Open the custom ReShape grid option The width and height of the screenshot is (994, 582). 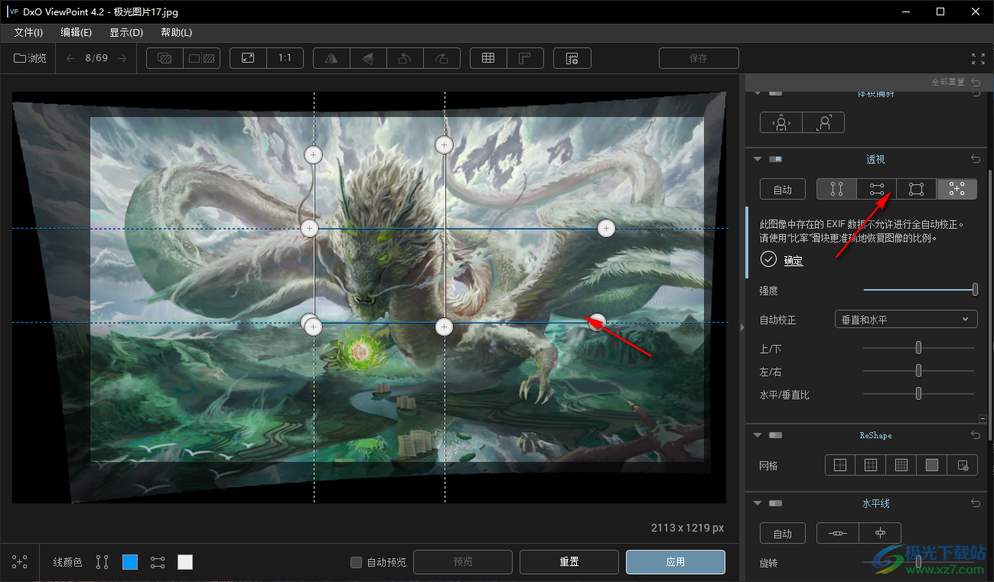coord(963,465)
